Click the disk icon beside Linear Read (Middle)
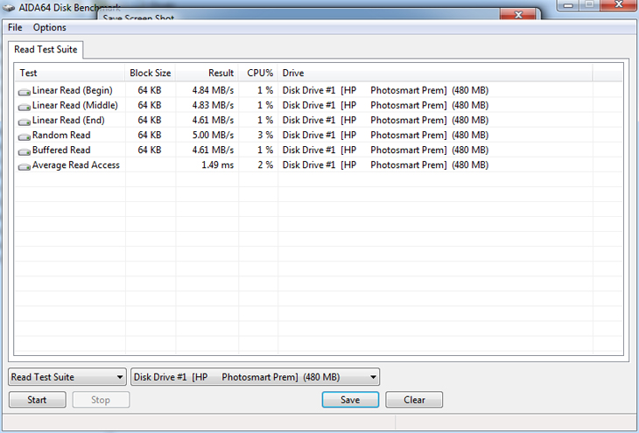Viewport: 639px width, 433px height. click(25, 106)
